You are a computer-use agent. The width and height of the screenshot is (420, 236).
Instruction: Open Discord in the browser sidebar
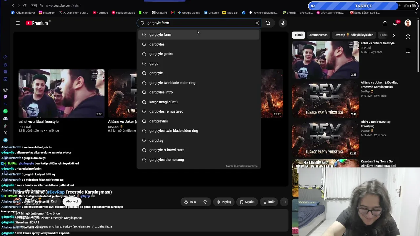tap(5, 119)
